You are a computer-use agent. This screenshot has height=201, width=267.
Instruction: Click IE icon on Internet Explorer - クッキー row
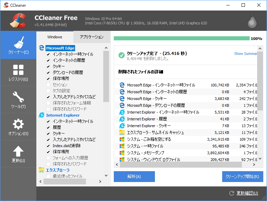122,126
